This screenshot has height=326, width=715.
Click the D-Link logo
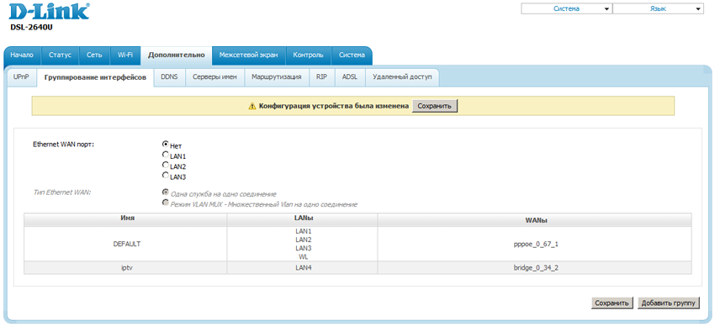pyautogui.click(x=50, y=12)
